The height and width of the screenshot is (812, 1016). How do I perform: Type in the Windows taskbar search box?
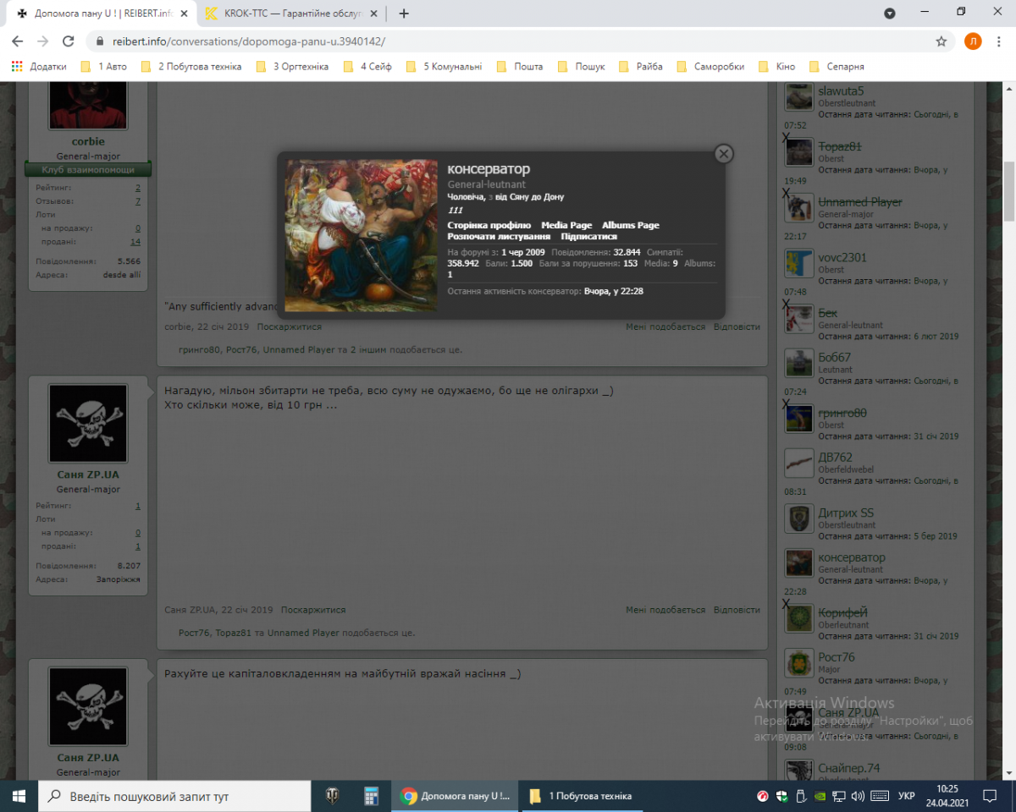[178, 796]
